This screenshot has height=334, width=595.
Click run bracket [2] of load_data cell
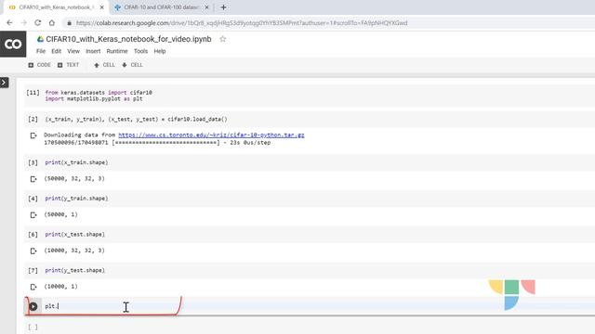click(x=33, y=120)
